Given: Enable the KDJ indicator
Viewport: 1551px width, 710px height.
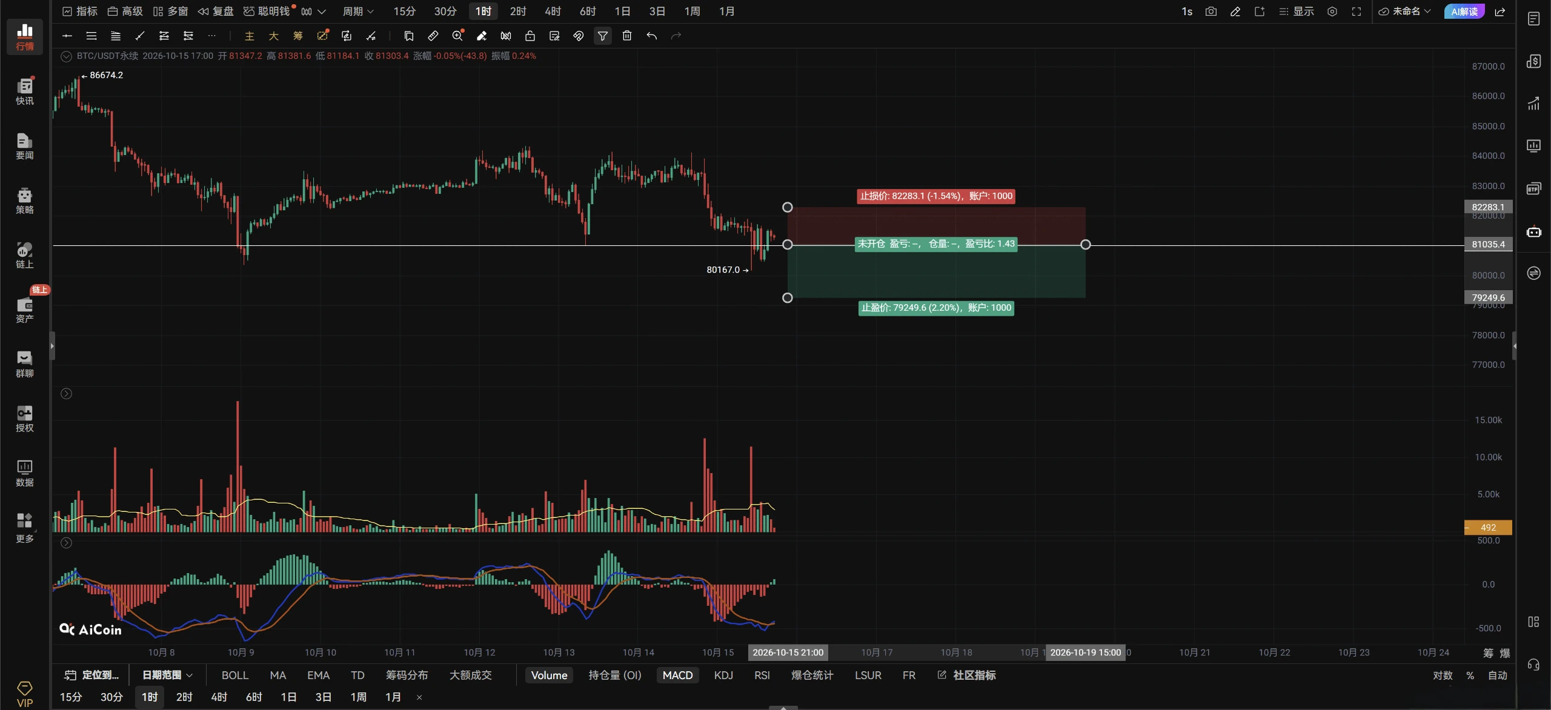Looking at the screenshot, I should point(723,675).
